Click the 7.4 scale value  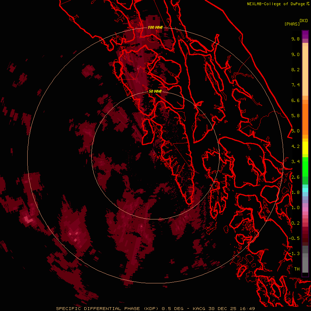[x=295, y=85]
